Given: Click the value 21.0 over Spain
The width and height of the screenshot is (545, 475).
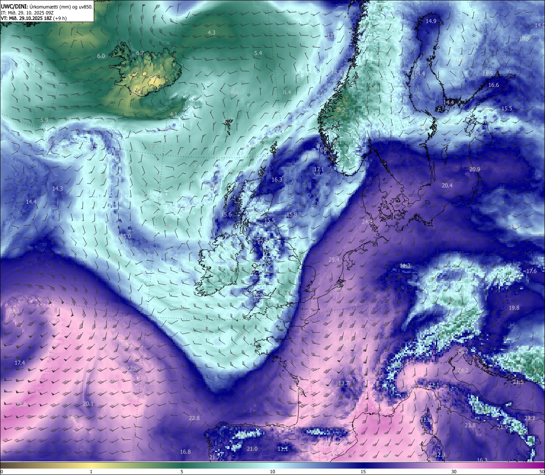Looking at the screenshot, I should tap(252, 449).
